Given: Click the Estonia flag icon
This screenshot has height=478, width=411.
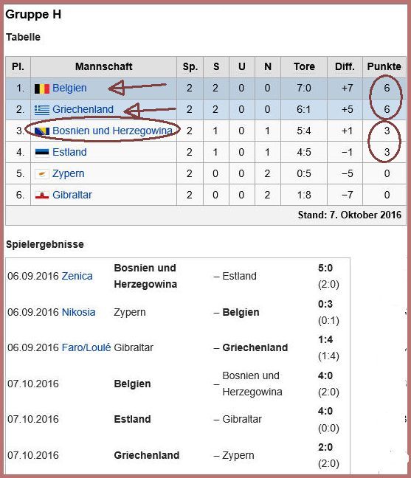Looking at the screenshot, I should point(42,153).
